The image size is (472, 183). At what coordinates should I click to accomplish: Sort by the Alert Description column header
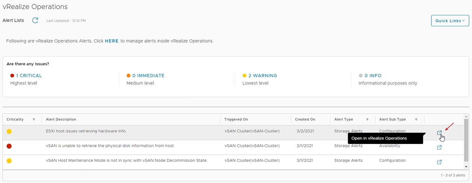tap(61, 120)
